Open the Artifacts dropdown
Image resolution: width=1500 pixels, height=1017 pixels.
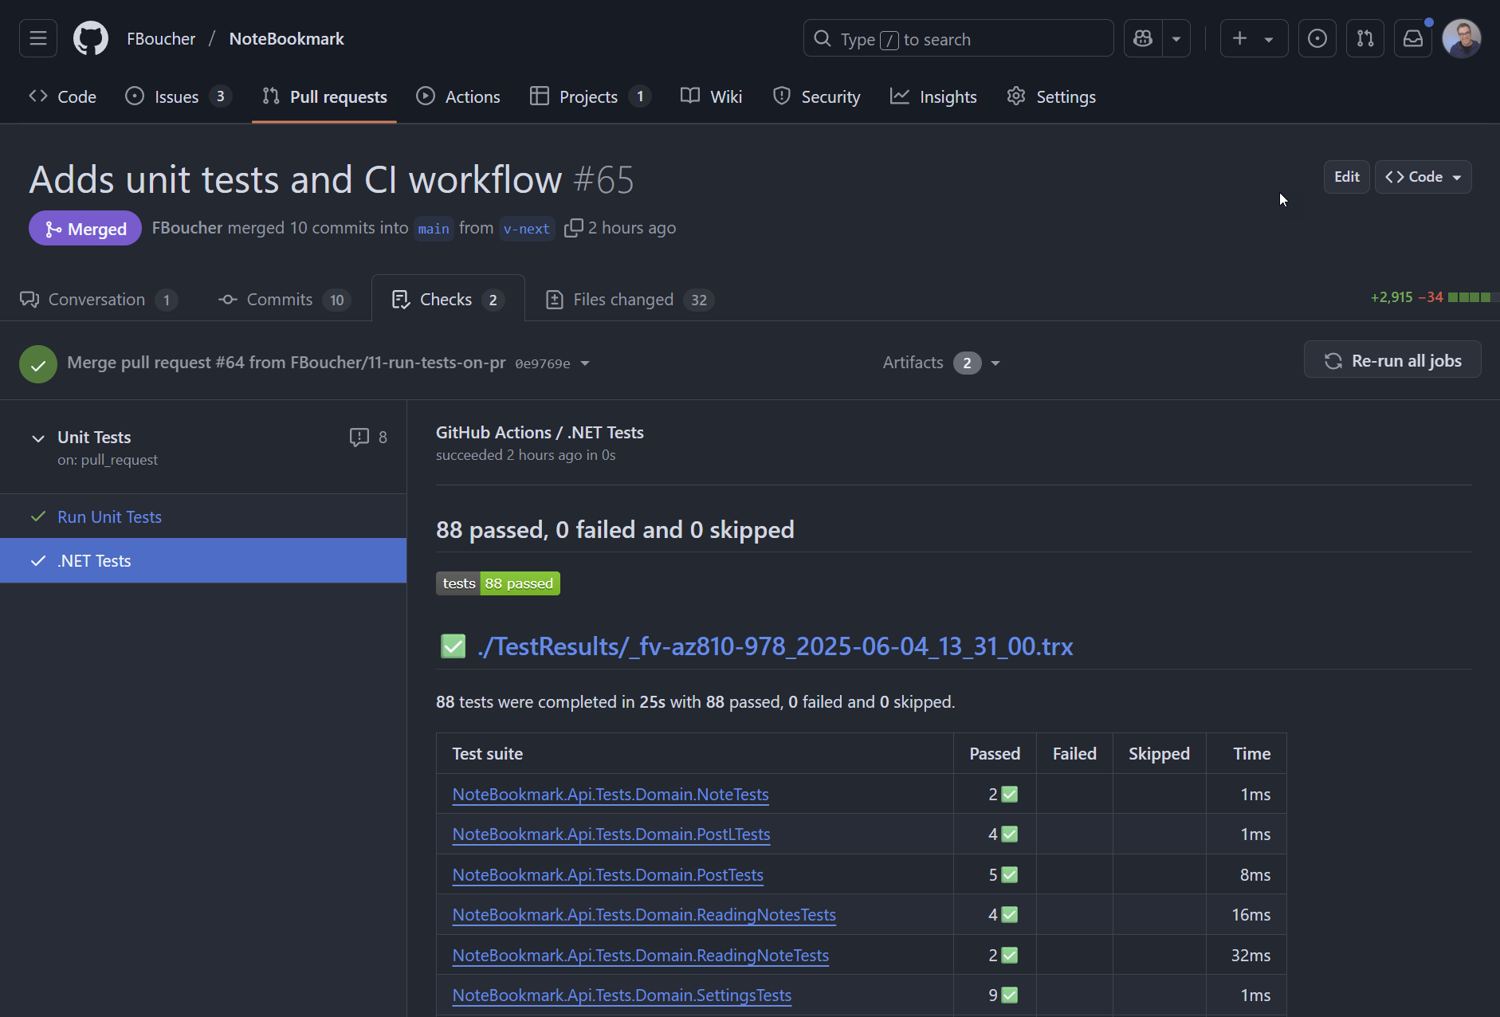(940, 363)
